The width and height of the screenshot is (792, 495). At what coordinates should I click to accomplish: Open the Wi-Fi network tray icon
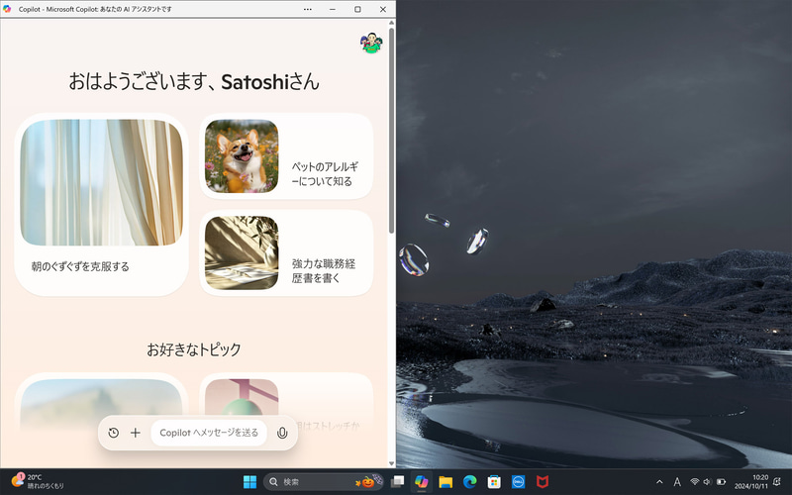click(695, 482)
